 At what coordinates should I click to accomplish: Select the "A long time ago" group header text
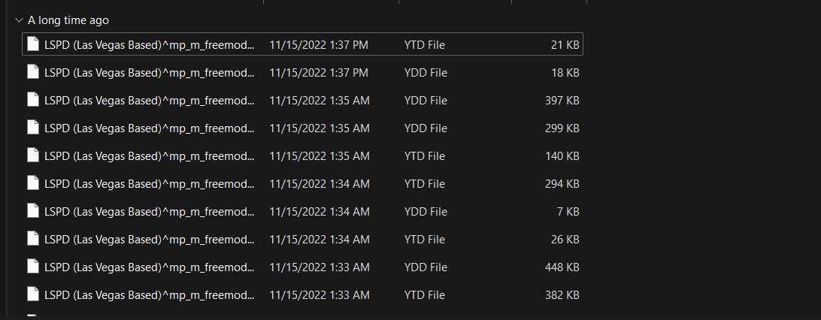68,20
